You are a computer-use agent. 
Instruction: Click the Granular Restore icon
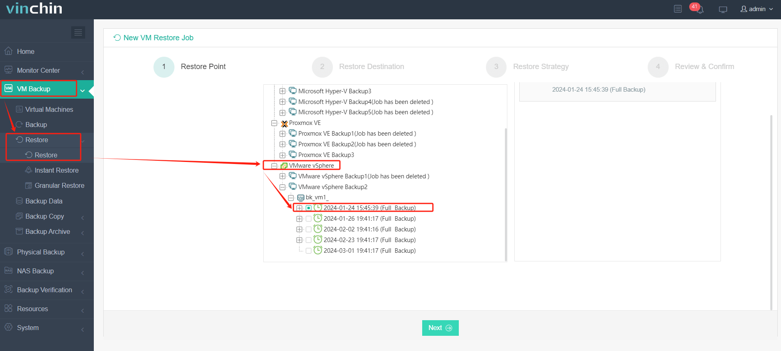(29, 185)
